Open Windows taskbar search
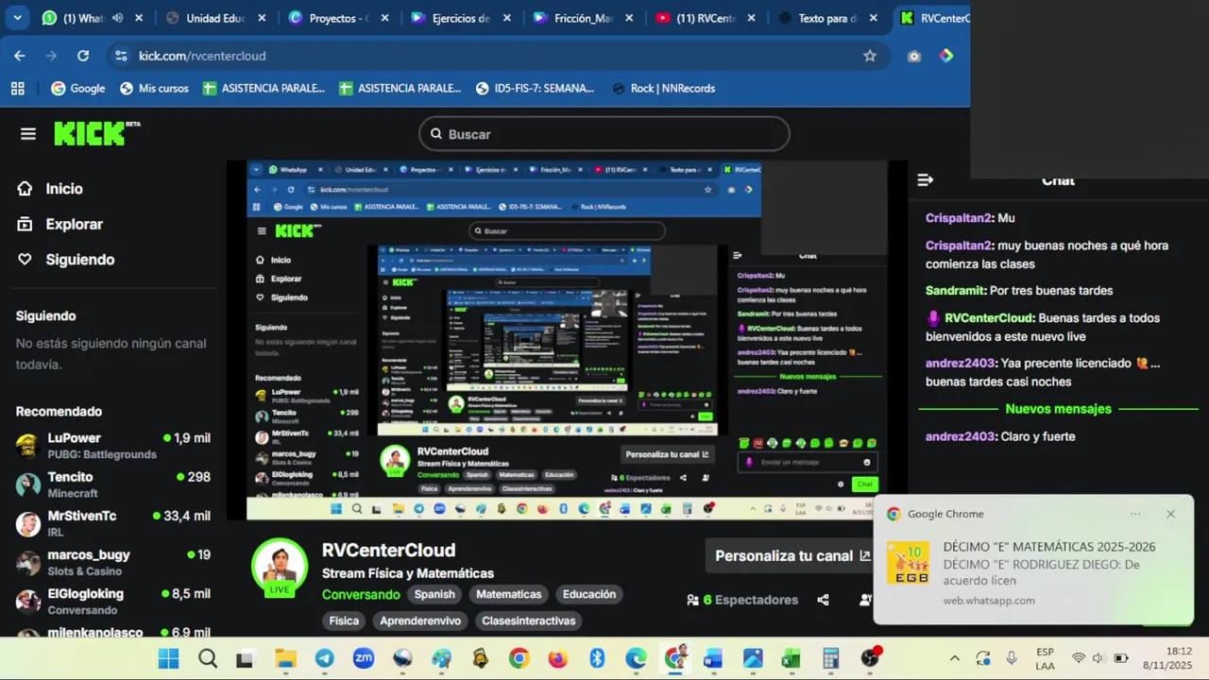 point(208,658)
